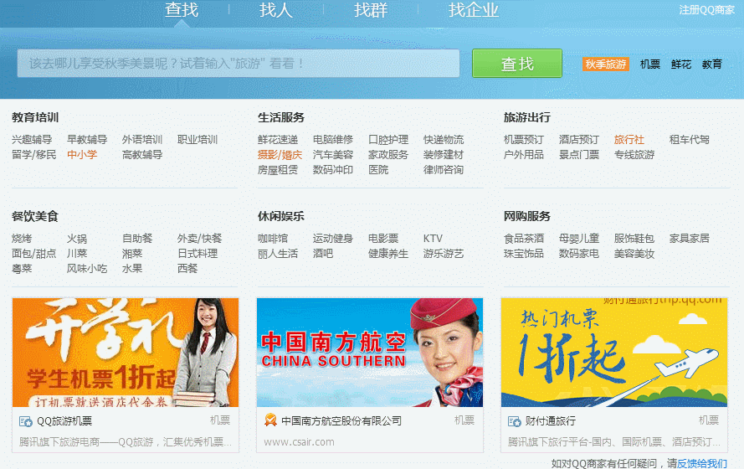Open the 留学/移民 category
744x469 pixels.
click(x=33, y=155)
